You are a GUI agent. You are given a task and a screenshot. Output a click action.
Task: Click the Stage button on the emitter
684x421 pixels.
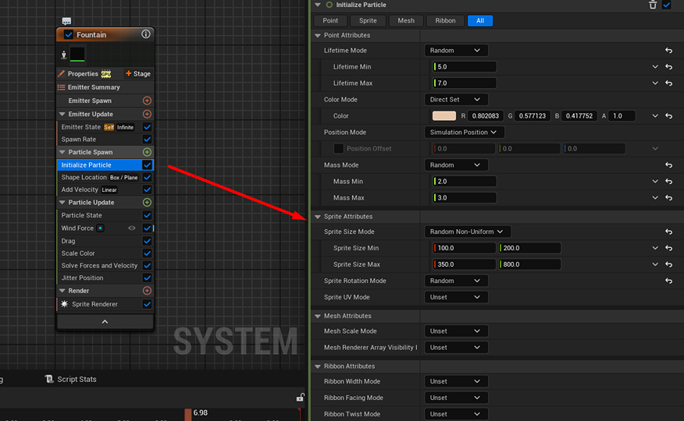[138, 74]
